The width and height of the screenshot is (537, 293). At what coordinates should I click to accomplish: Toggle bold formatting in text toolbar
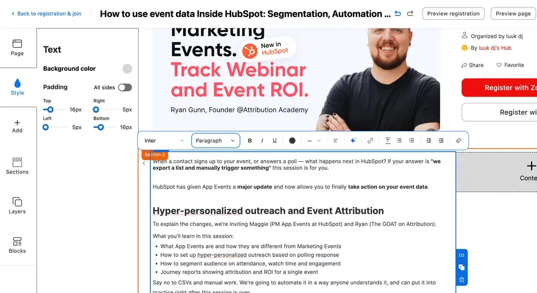[250, 141]
